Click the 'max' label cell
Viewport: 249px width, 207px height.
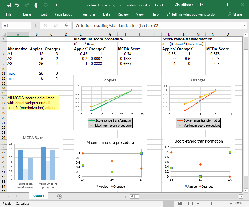tap(18, 74)
